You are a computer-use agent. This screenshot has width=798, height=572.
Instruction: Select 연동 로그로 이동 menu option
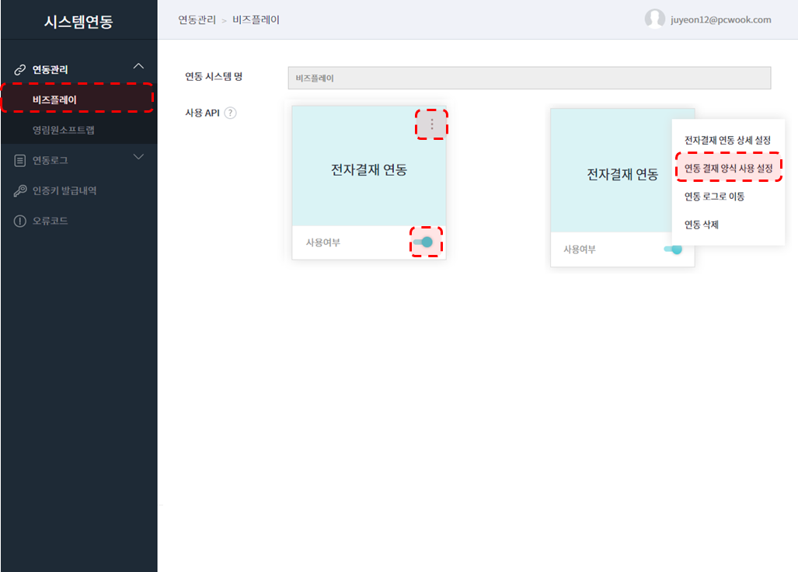pos(714,197)
